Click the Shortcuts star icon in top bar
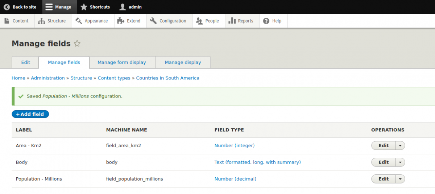Viewport: 435px width, 194px height. (x=84, y=7)
